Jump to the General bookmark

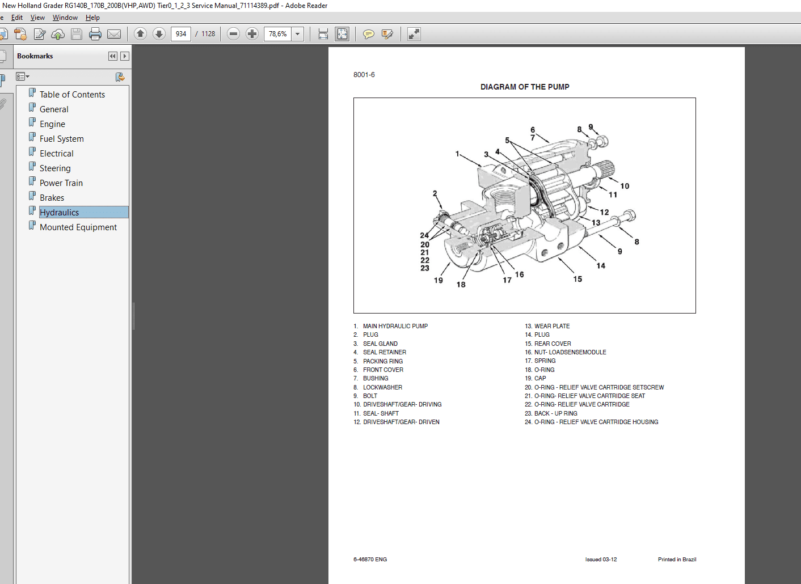coord(54,109)
